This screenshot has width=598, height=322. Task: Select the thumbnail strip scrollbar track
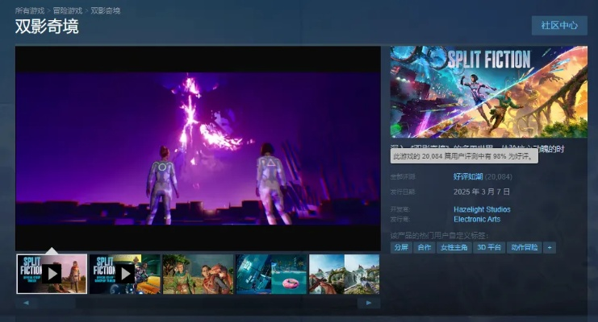(198, 303)
